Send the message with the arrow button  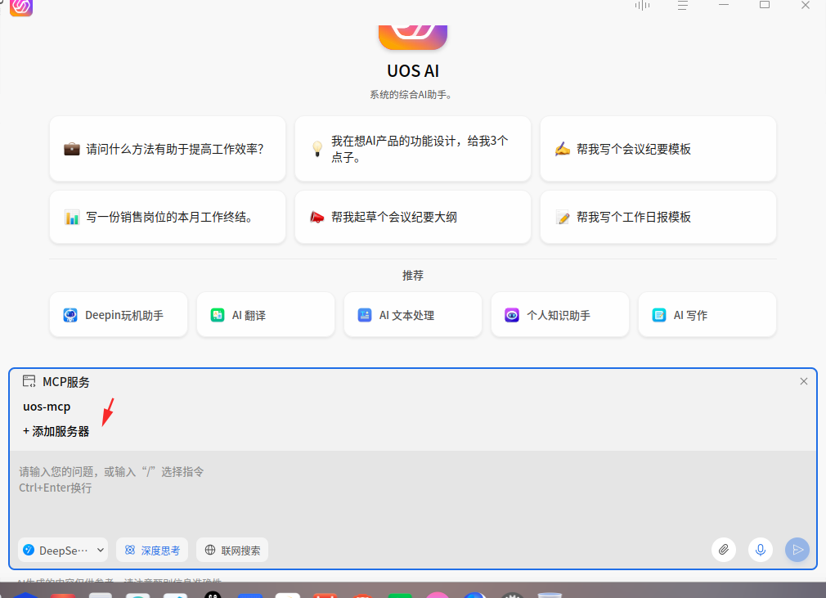pyautogui.click(x=797, y=550)
